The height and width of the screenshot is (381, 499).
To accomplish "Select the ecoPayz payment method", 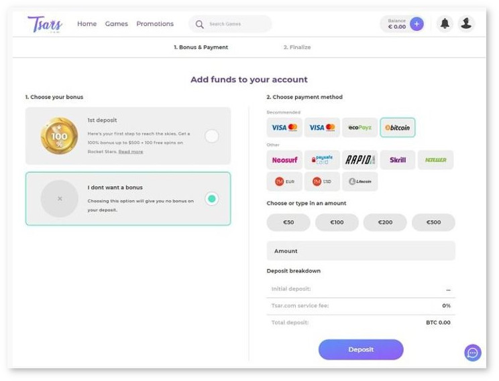I will click(360, 127).
